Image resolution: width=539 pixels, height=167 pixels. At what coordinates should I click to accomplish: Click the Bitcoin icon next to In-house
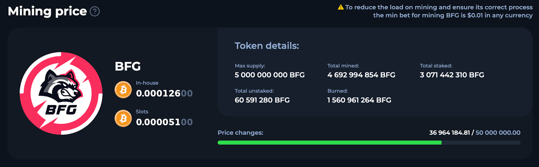coord(123,90)
